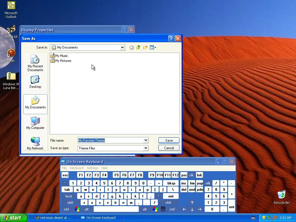
Task: Click the psc print screen key
Action: [184, 175]
